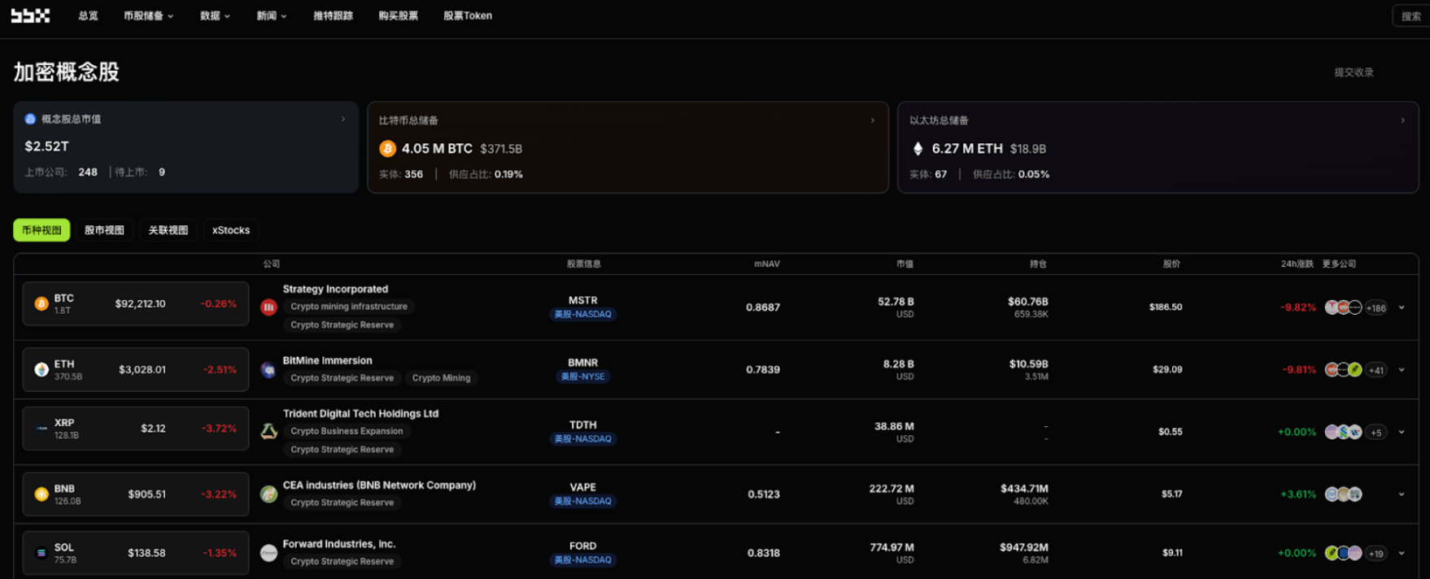The height and width of the screenshot is (579, 1430).
Task: Open the 新闻 dropdown menu
Action: 272,15
